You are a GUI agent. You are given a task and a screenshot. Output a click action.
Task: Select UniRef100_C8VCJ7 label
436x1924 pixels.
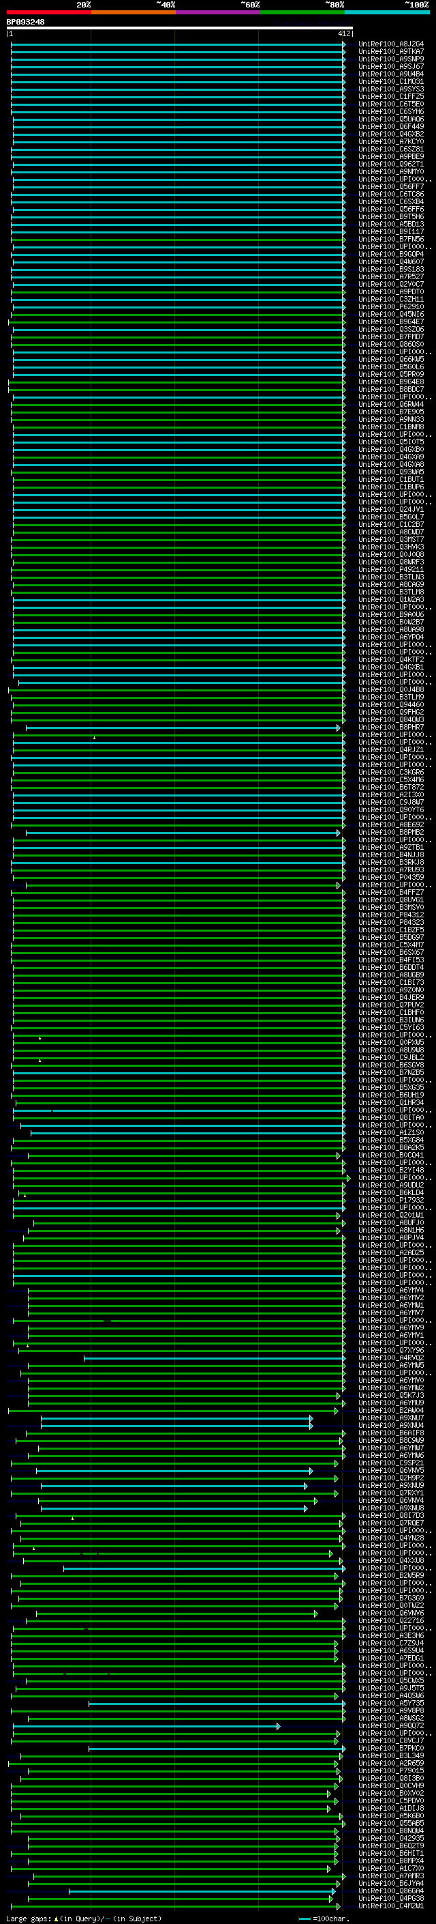(390, 1740)
